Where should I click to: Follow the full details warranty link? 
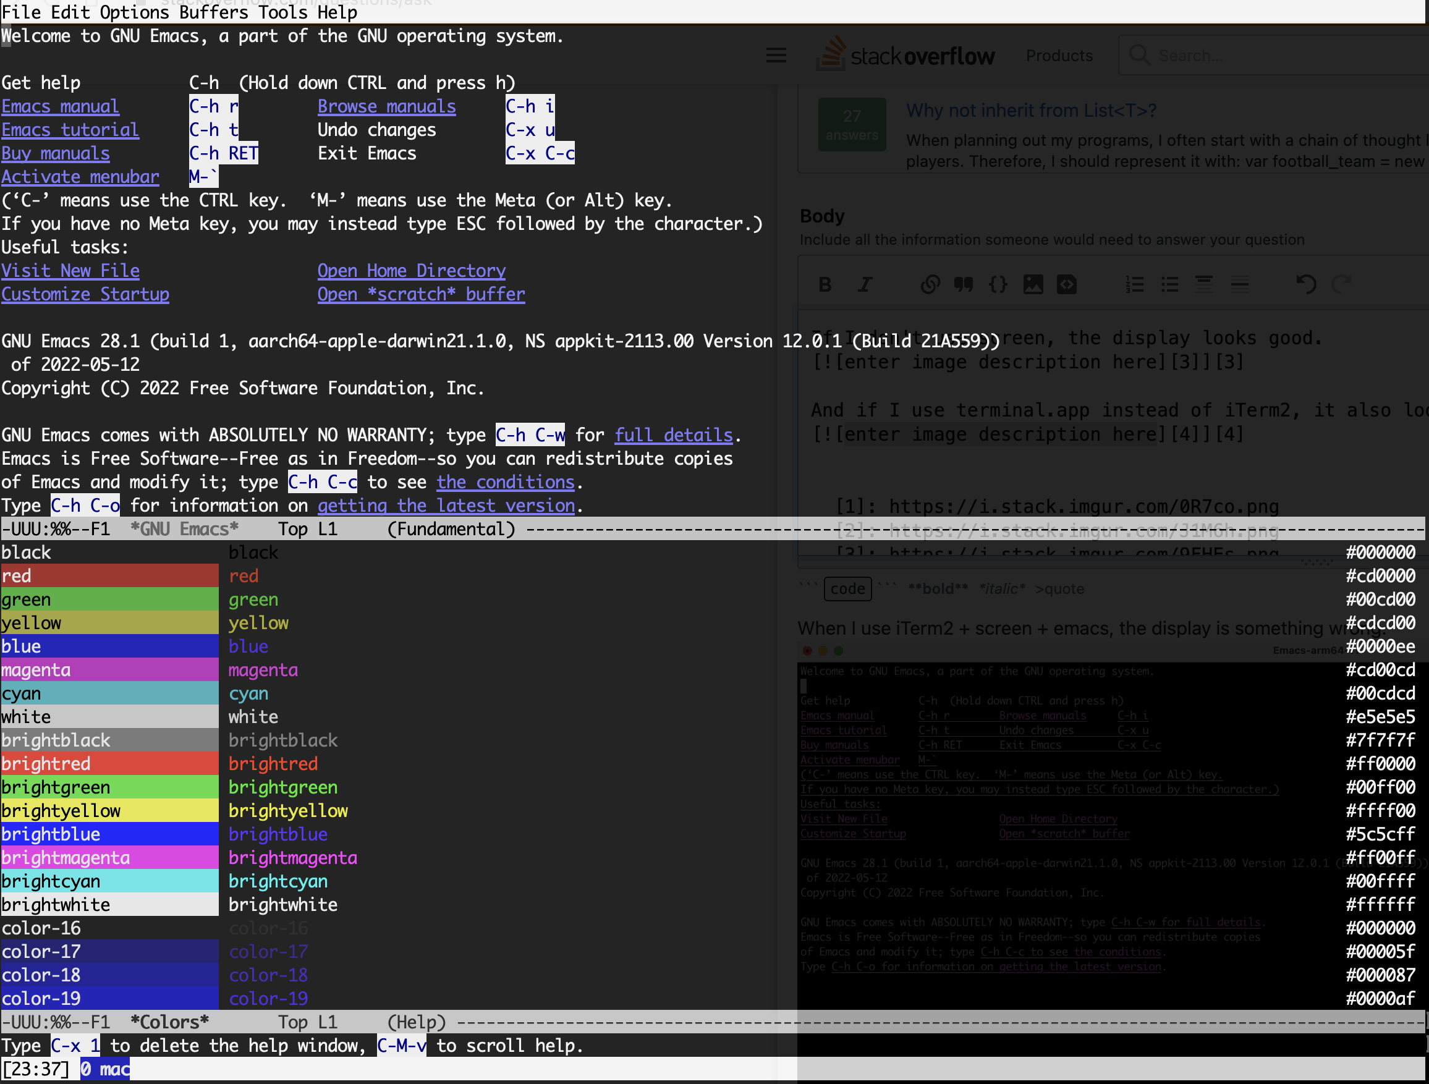click(673, 434)
